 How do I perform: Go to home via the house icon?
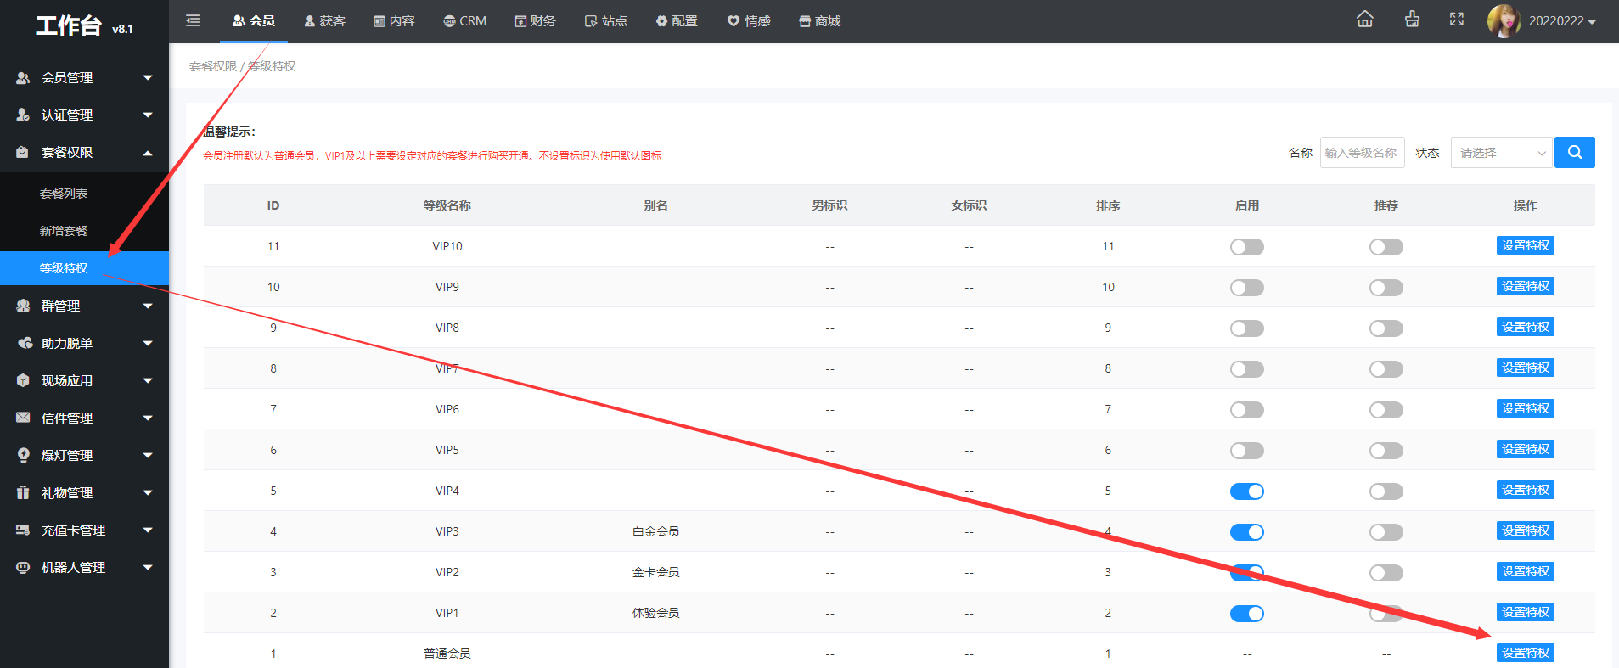(x=1364, y=19)
